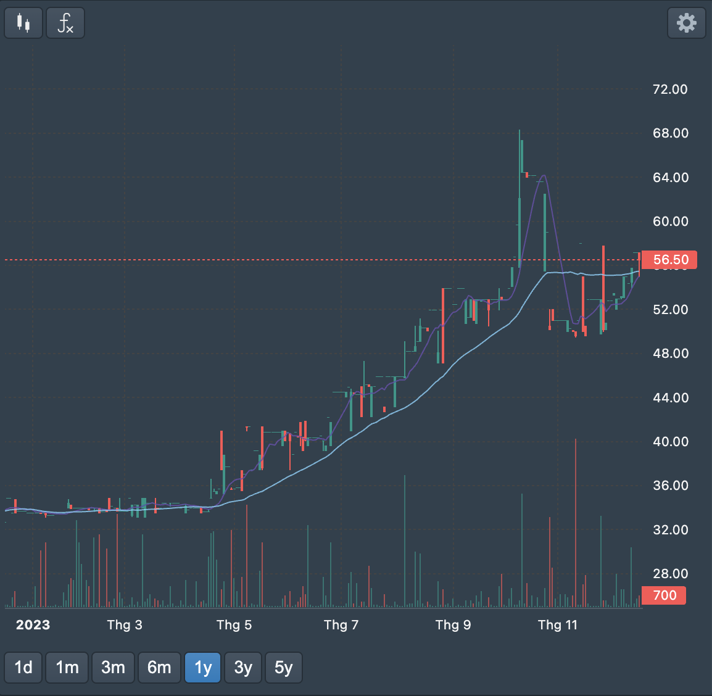Click the red 56.50 current price tag

tap(669, 260)
